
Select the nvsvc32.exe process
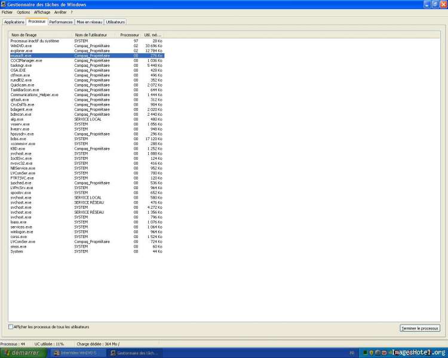87,163
